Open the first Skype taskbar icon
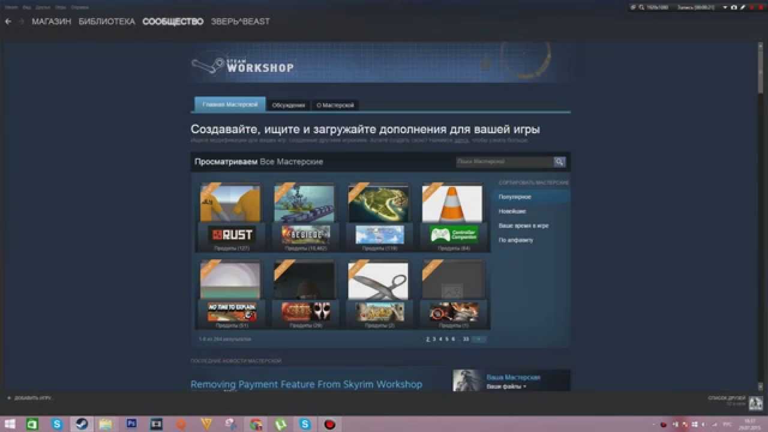Viewport: 768px width, 432px height. tap(57, 424)
